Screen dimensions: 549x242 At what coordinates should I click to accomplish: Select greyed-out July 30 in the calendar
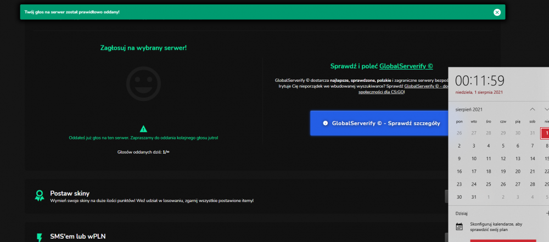coord(518,133)
